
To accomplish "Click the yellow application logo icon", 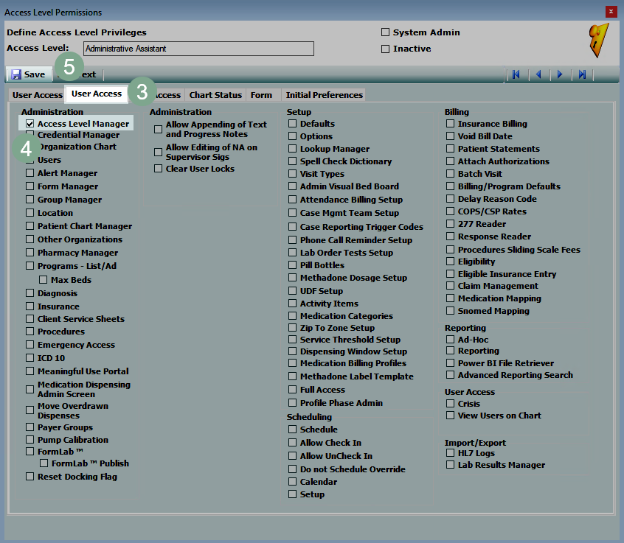I will (x=598, y=41).
